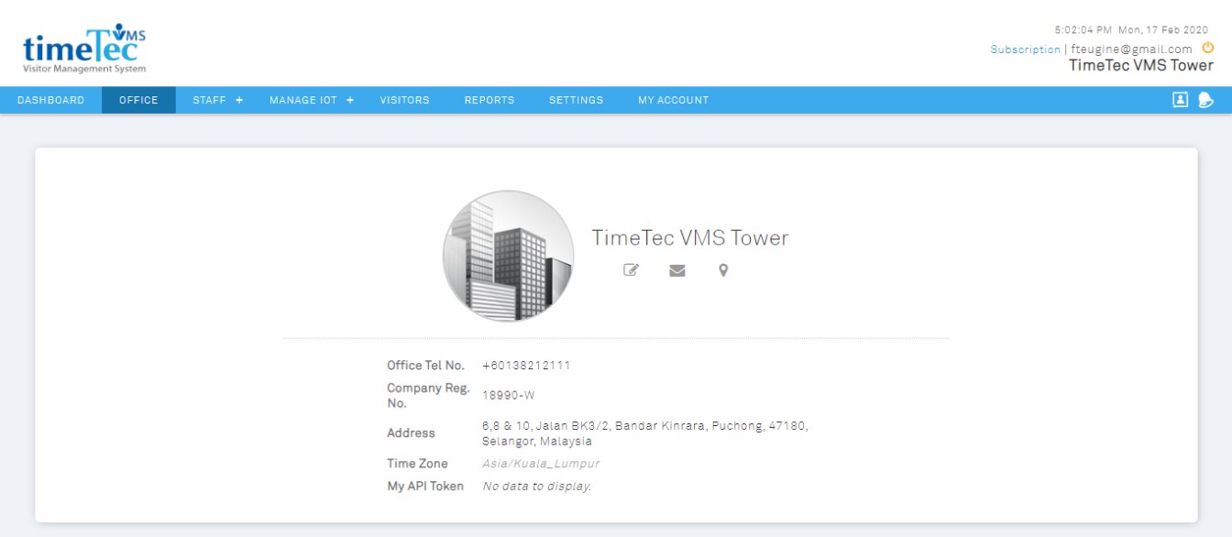Screen dimensions: 1232x537
Task: Open the My Account menu
Action: click(x=674, y=100)
